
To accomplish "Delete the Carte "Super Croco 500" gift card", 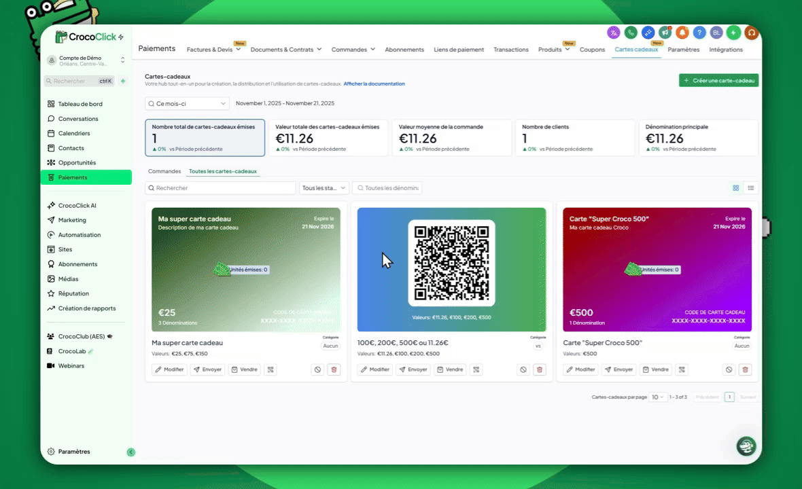I will click(x=745, y=369).
